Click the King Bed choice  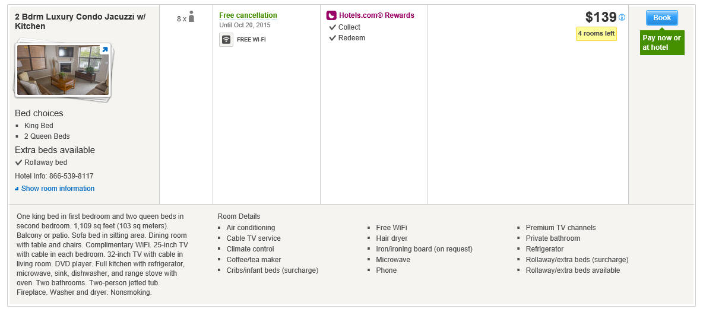[39, 126]
